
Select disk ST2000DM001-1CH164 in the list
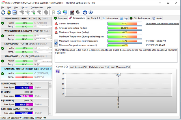26,60
